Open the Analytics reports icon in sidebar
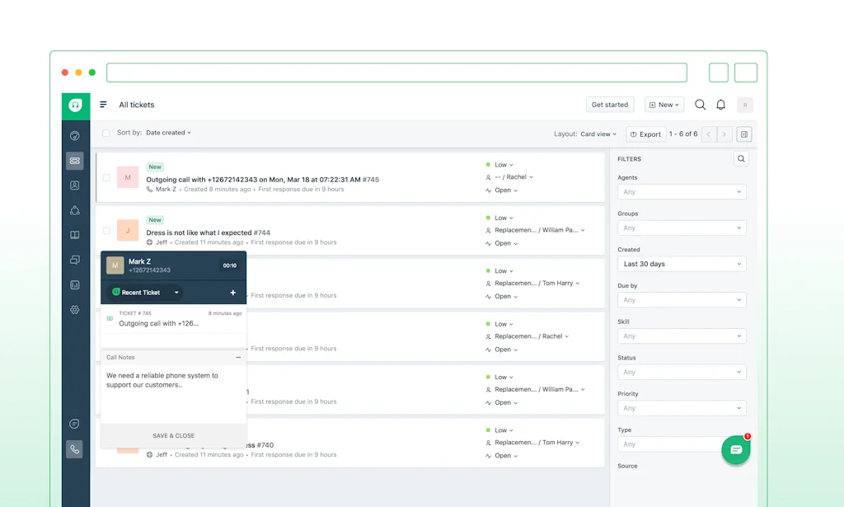 75,284
